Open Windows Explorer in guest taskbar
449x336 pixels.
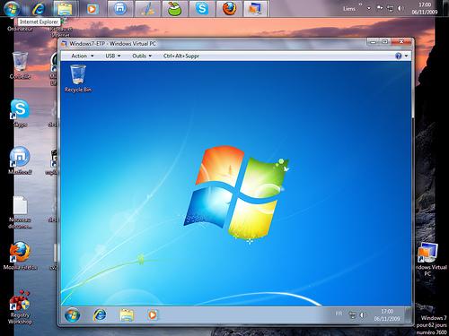(127, 315)
